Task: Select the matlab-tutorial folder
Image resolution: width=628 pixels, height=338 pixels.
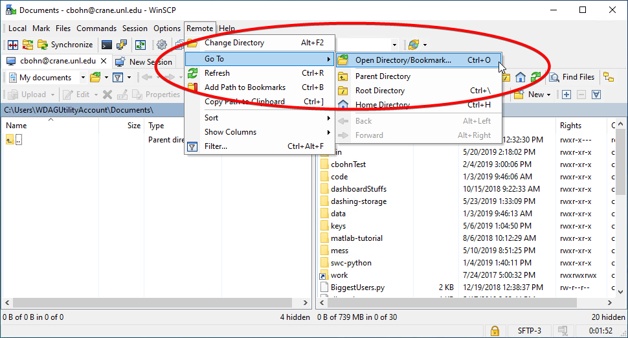Action: pos(357,238)
